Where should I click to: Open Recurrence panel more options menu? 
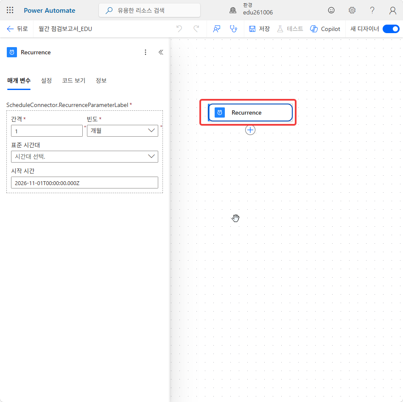(x=146, y=52)
